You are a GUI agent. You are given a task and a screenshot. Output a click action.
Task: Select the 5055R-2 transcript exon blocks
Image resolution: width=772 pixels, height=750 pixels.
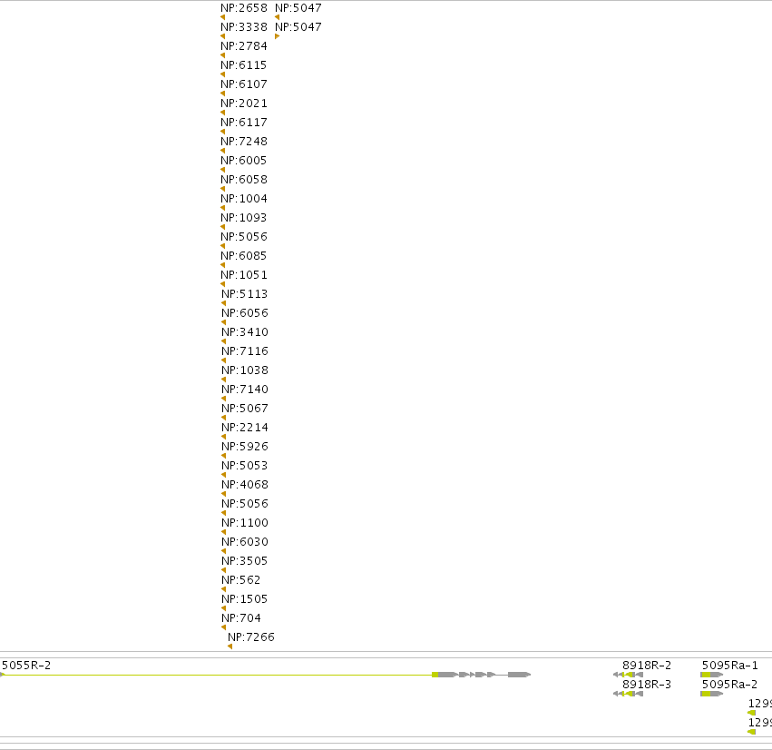tap(482, 675)
